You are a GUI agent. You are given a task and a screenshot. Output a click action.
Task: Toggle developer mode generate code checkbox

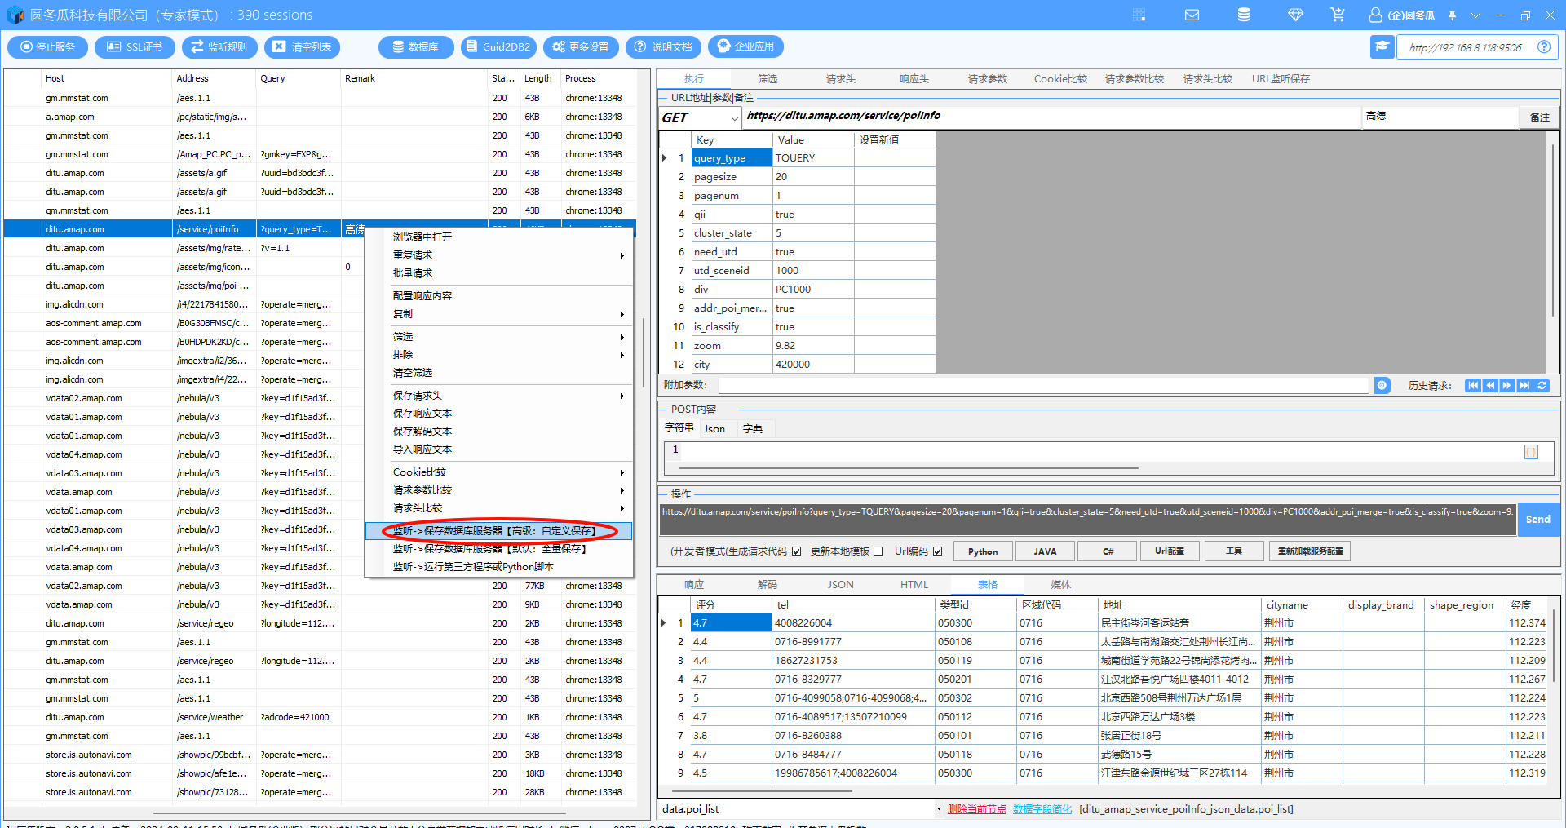click(796, 551)
